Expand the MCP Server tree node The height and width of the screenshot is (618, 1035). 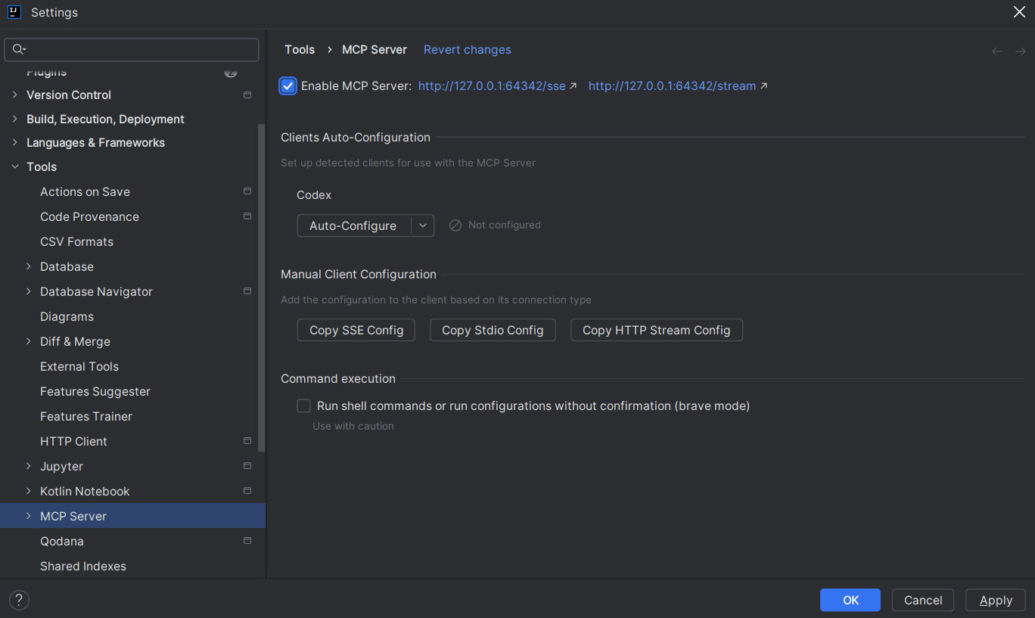(x=29, y=517)
